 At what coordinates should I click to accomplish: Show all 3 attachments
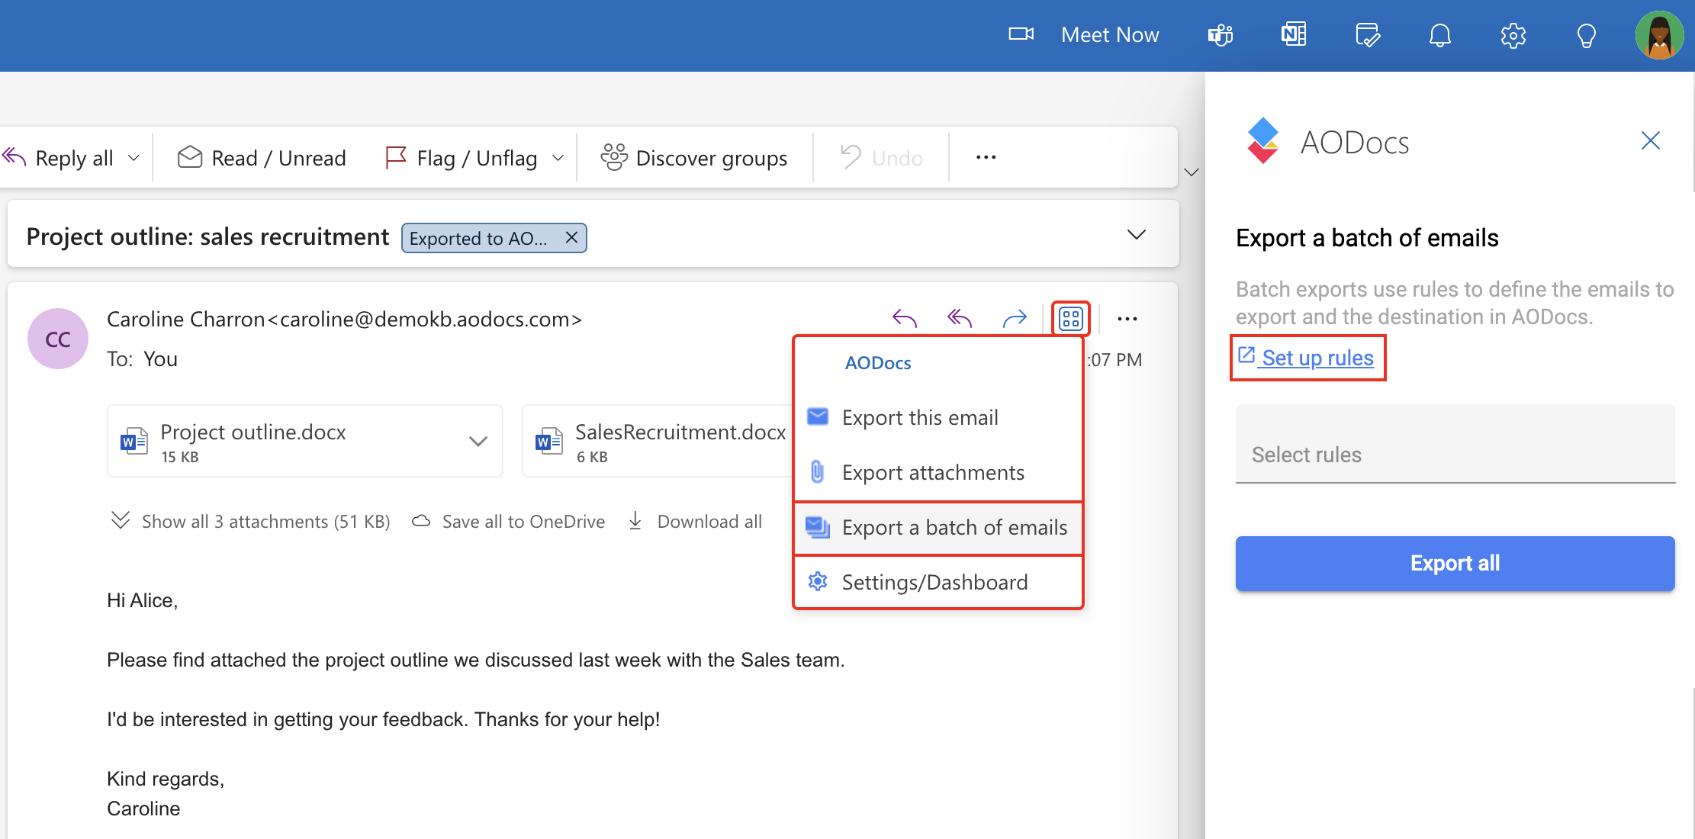pyautogui.click(x=251, y=521)
